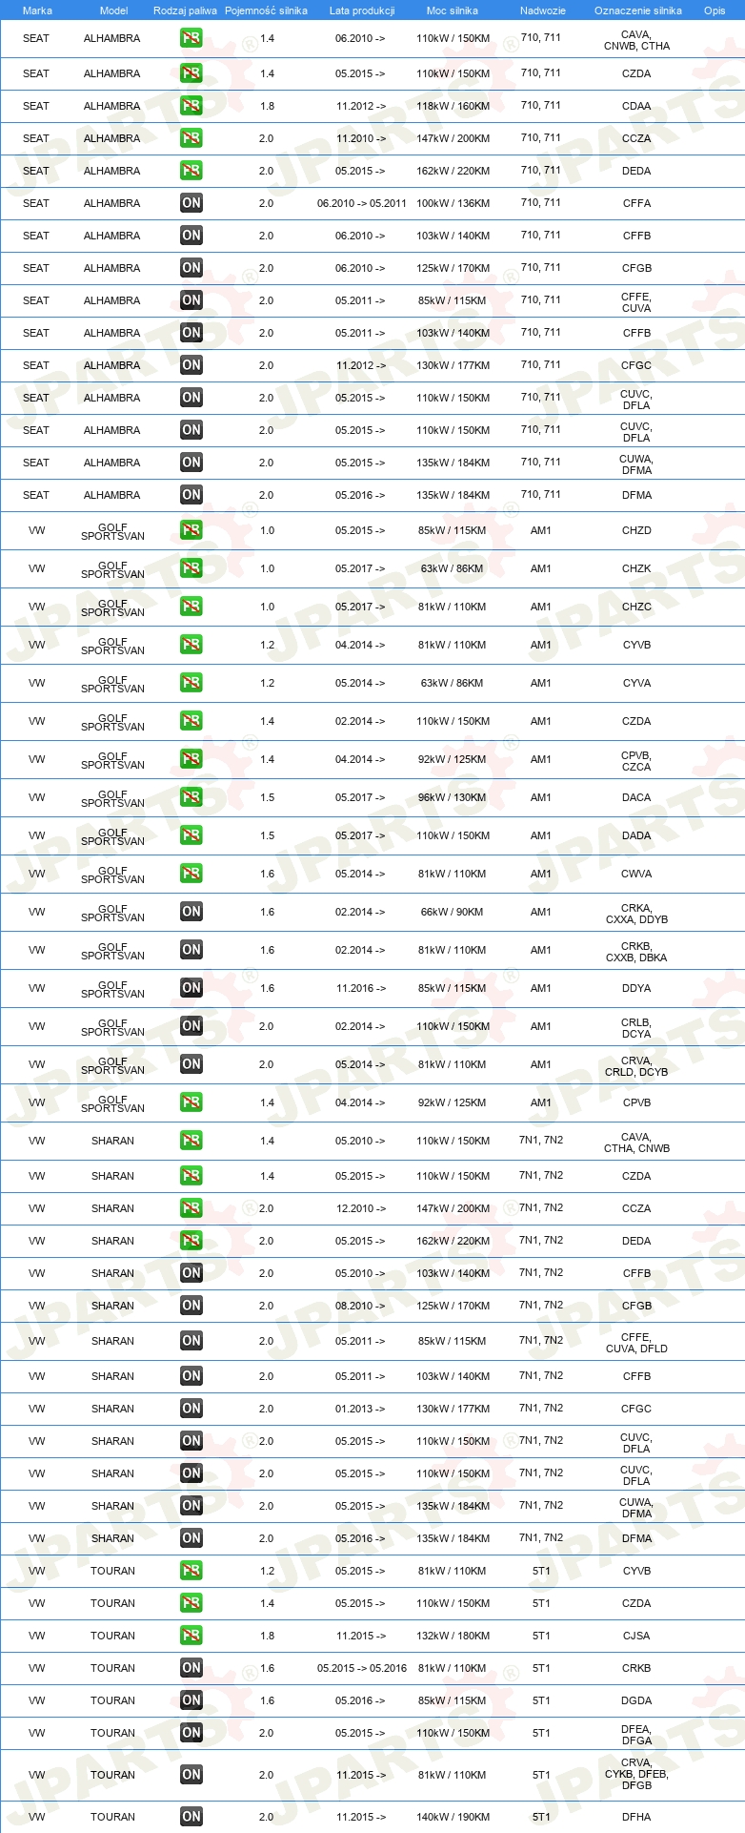Select the engine code cell CAVA, CNWB, CTHA
745x1833 pixels.
[x=636, y=40]
